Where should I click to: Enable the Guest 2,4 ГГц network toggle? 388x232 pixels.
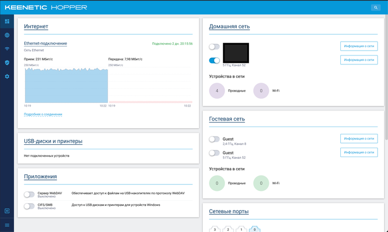pyautogui.click(x=214, y=139)
